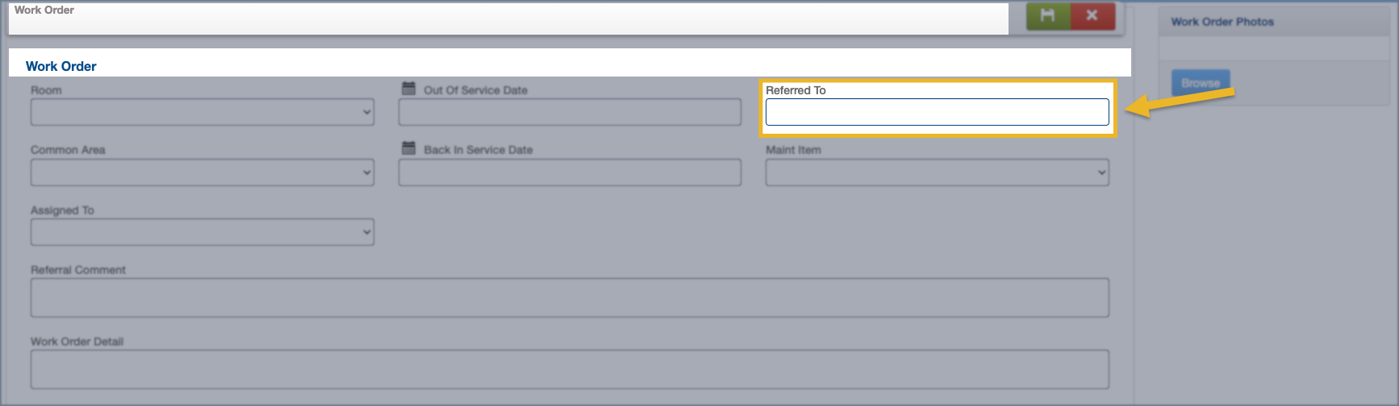The width and height of the screenshot is (1399, 406).
Task: Click the red X cancel icon
Action: point(1092,15)
